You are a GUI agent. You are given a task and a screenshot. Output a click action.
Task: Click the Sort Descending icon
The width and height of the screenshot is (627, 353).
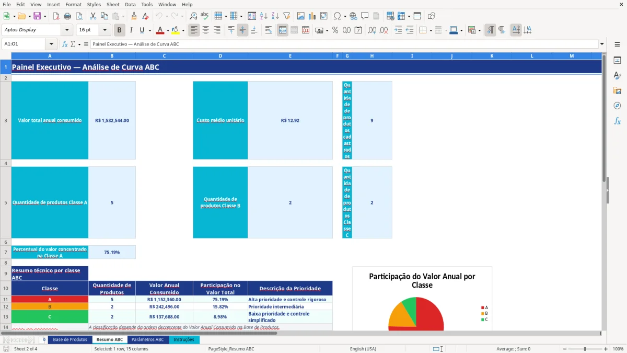coord(275,16)
